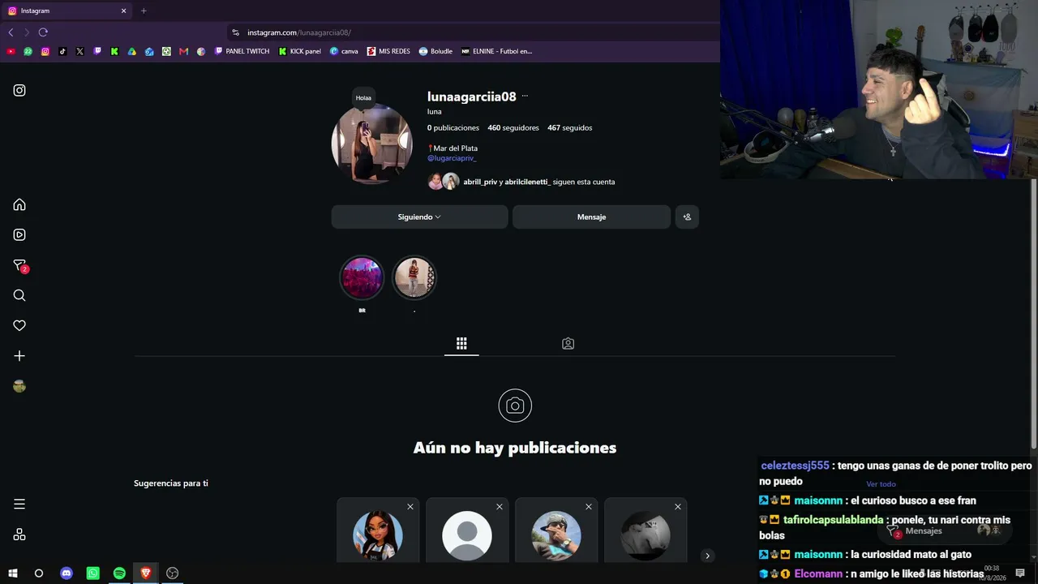Open the X bookmark

pyautogui.click(x=79, y=51)
